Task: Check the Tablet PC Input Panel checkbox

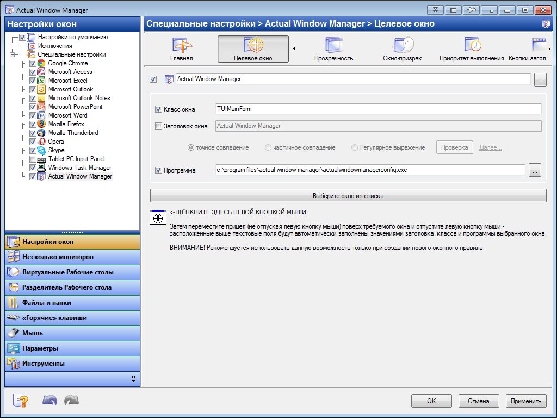Action: pyautogui.click(x=33, y=159)
